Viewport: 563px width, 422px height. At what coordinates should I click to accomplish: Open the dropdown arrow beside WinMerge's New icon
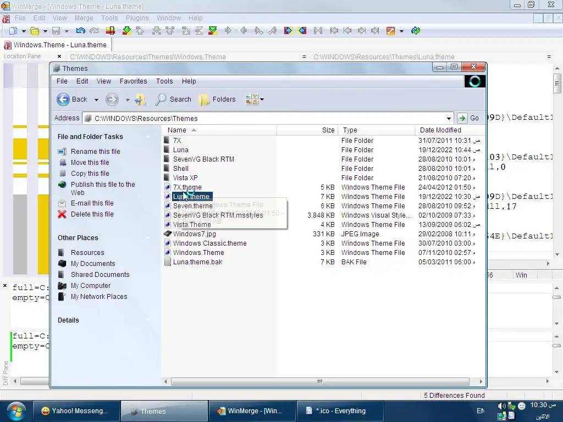(x=24, y=31)
